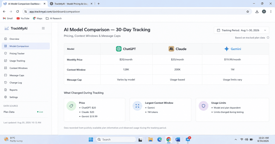
Task: Open Reports in sidebar
Action: click(26, 90)
